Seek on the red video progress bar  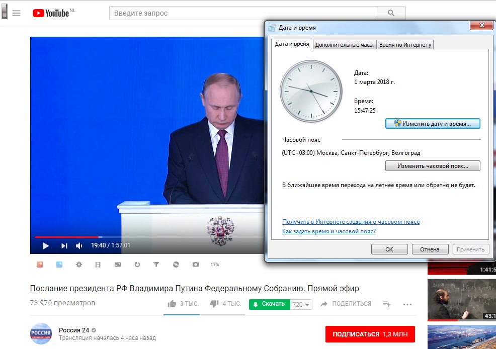(x=68, y=237)
